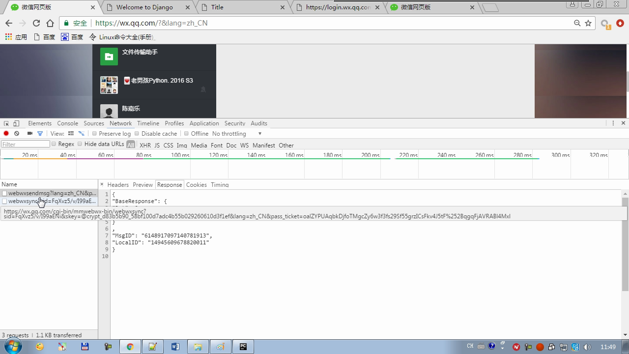Toggle the waterfall overview view icon
The image size is (629, 354).
pyautogui.click(x=82, y=133)
